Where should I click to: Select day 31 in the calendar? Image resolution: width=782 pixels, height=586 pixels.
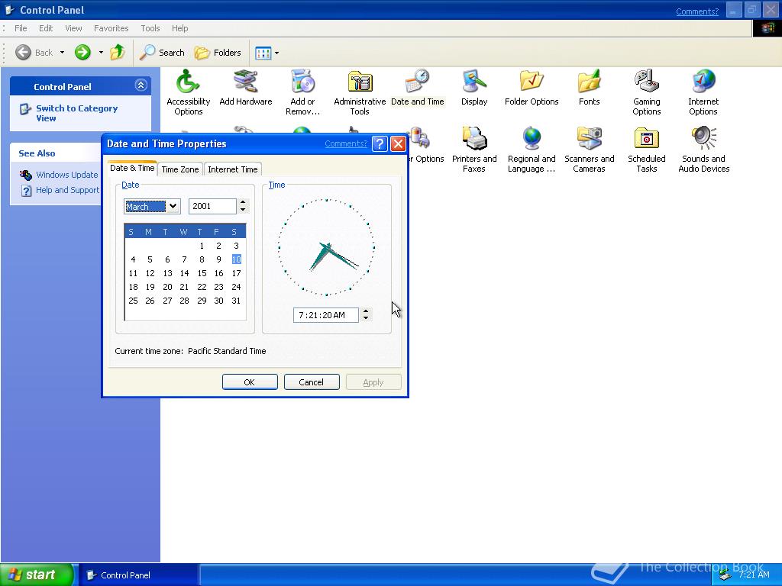pyautogui.click(x=236, y=301)
